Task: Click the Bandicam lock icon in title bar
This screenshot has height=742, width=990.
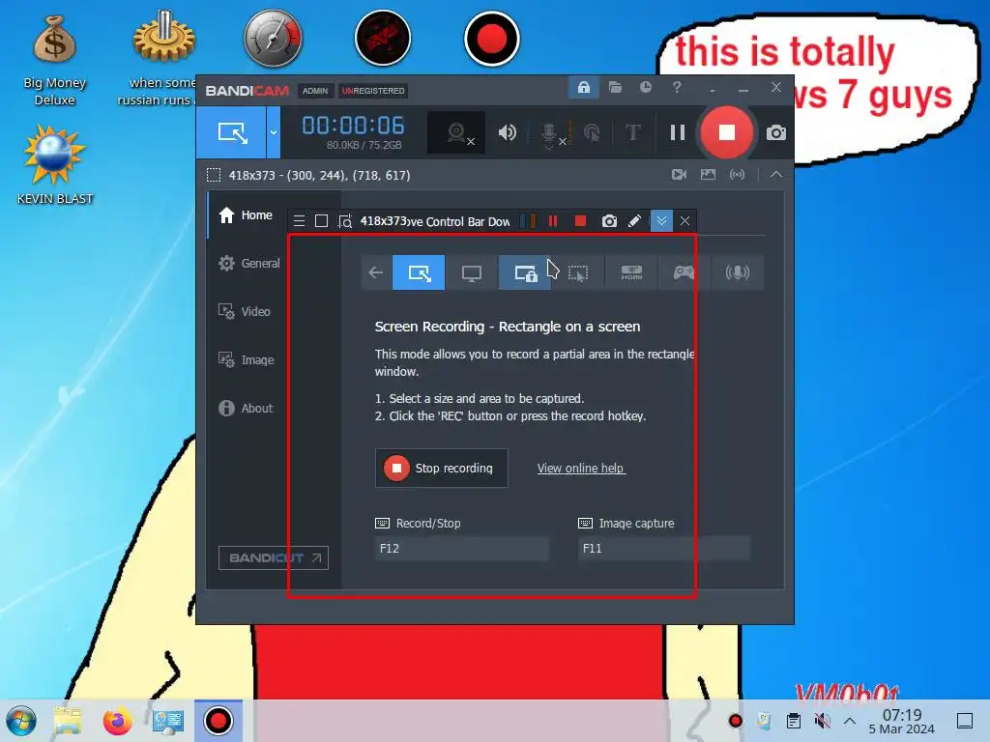Action: pos(583,88)
